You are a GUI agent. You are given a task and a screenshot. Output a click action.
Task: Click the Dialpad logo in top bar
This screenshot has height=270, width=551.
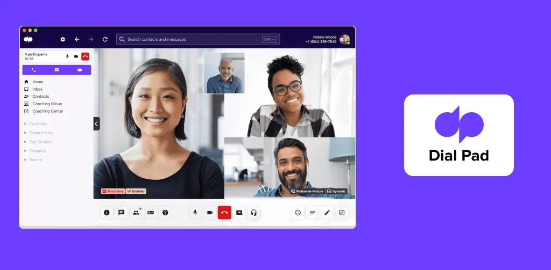[28, 39]
